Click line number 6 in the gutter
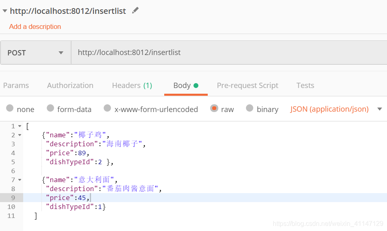Image resolution: width=387 pixels, height=231 pixels. [13, 171]
